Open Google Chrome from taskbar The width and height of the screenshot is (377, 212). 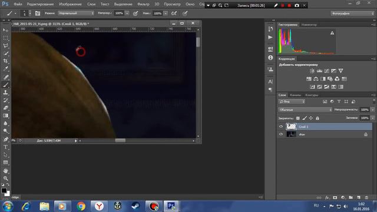[x=81, y=206]
